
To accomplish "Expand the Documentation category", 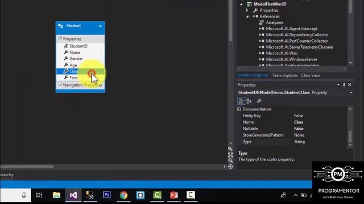I will pos(239,109).
